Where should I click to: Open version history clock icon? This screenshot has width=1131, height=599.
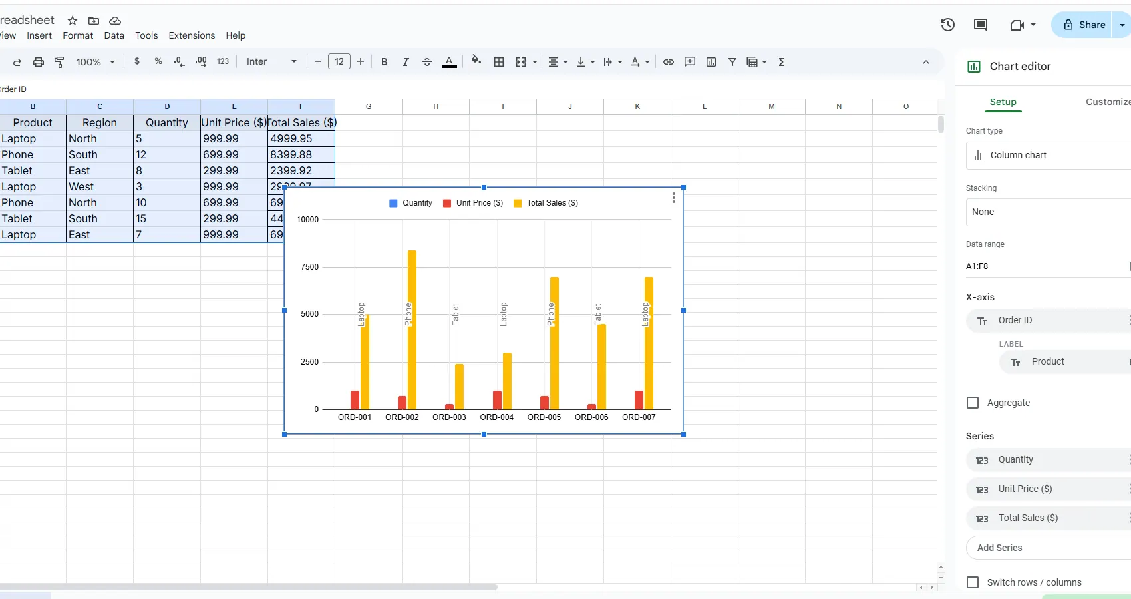click(x=947, y=25)
